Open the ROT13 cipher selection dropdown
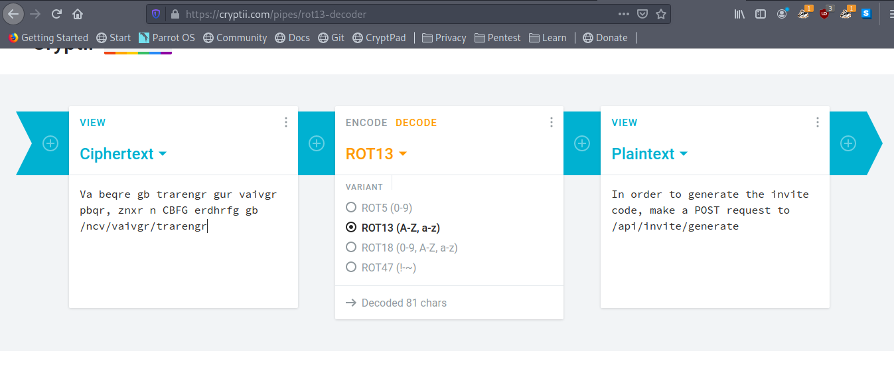This screenshot has width=894, height=369. (x=376, y=154)
